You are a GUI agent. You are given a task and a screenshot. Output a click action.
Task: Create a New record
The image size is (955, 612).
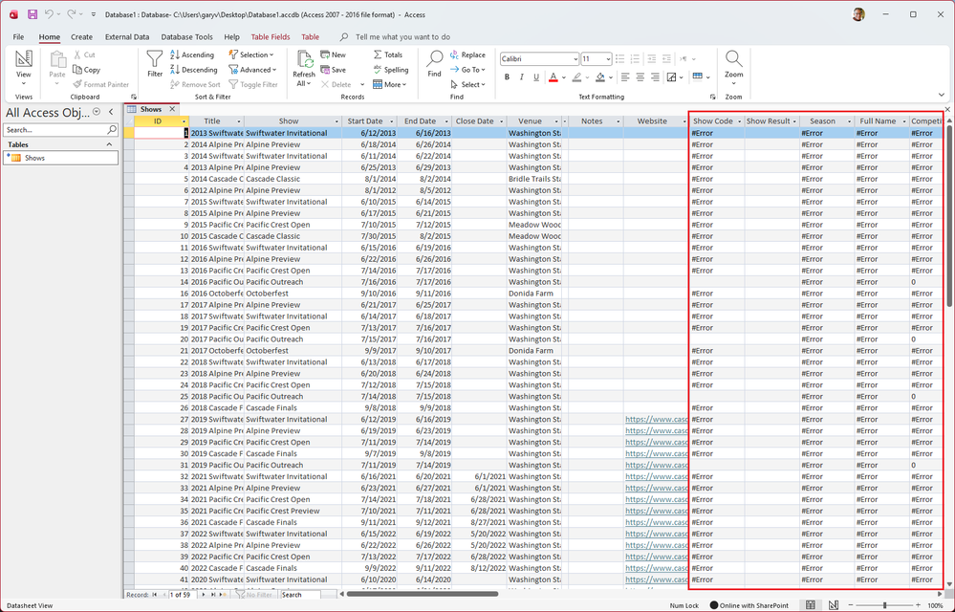(x=334, y=55)
